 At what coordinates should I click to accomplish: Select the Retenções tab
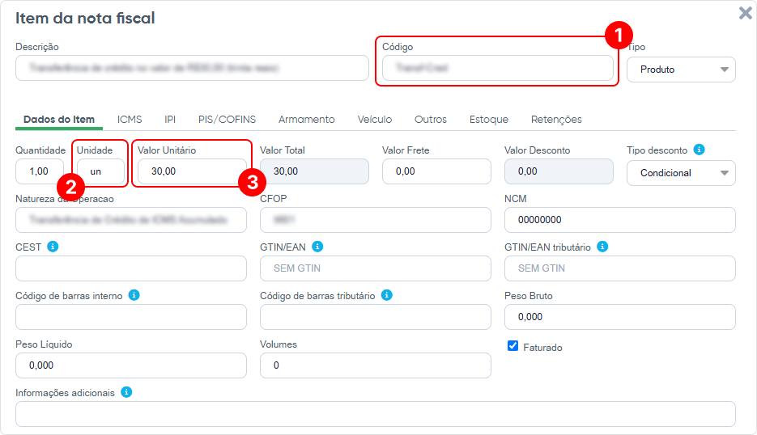coord(556,120)
